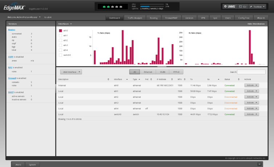Enable the switch0 graph checkbox
Screen dimensions: 274x167
pos(61,55)
